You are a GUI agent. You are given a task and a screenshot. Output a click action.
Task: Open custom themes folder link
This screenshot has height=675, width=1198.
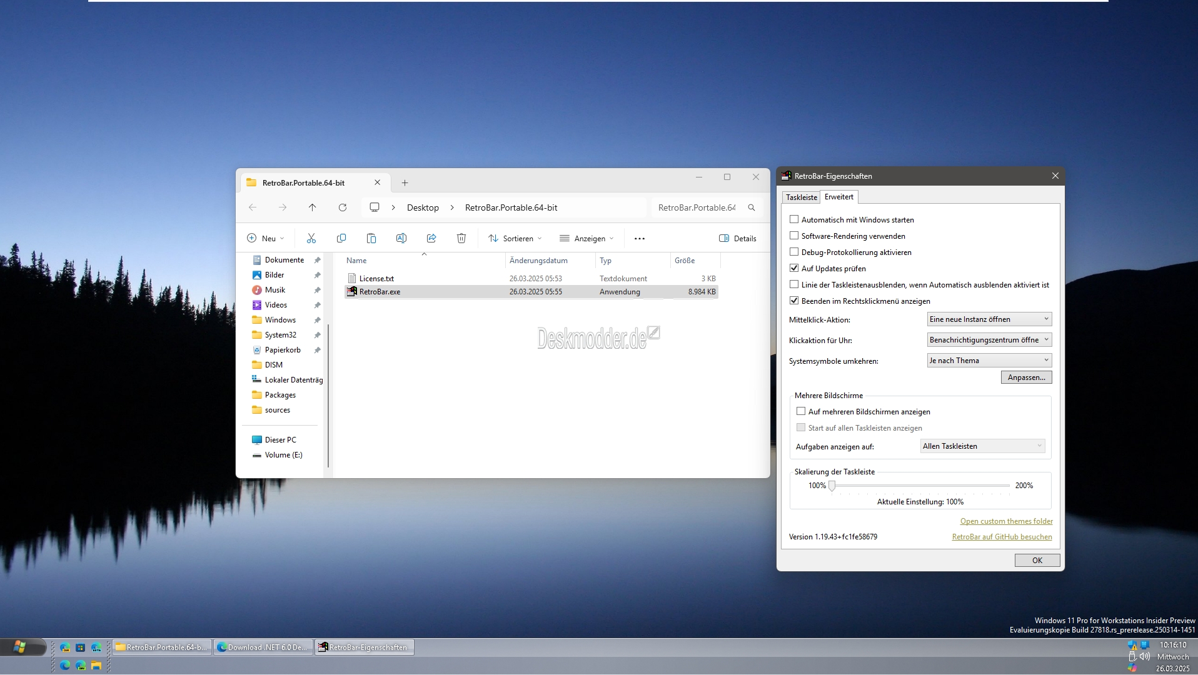point(1007,521)
